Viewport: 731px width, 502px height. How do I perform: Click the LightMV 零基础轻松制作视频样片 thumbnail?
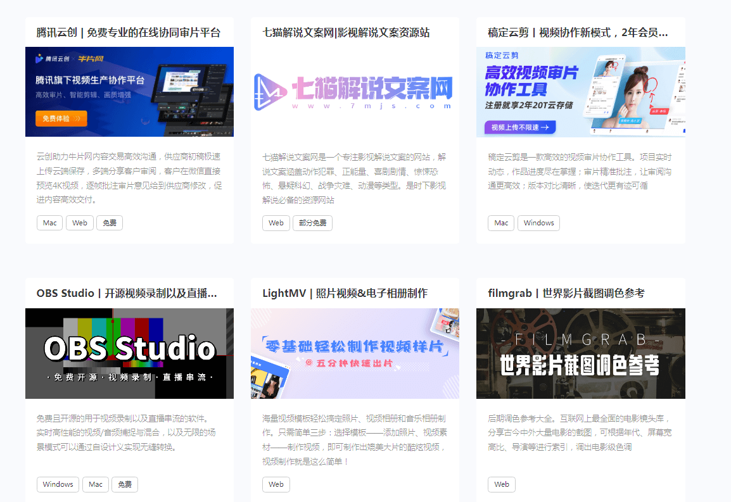pos(355,353)
